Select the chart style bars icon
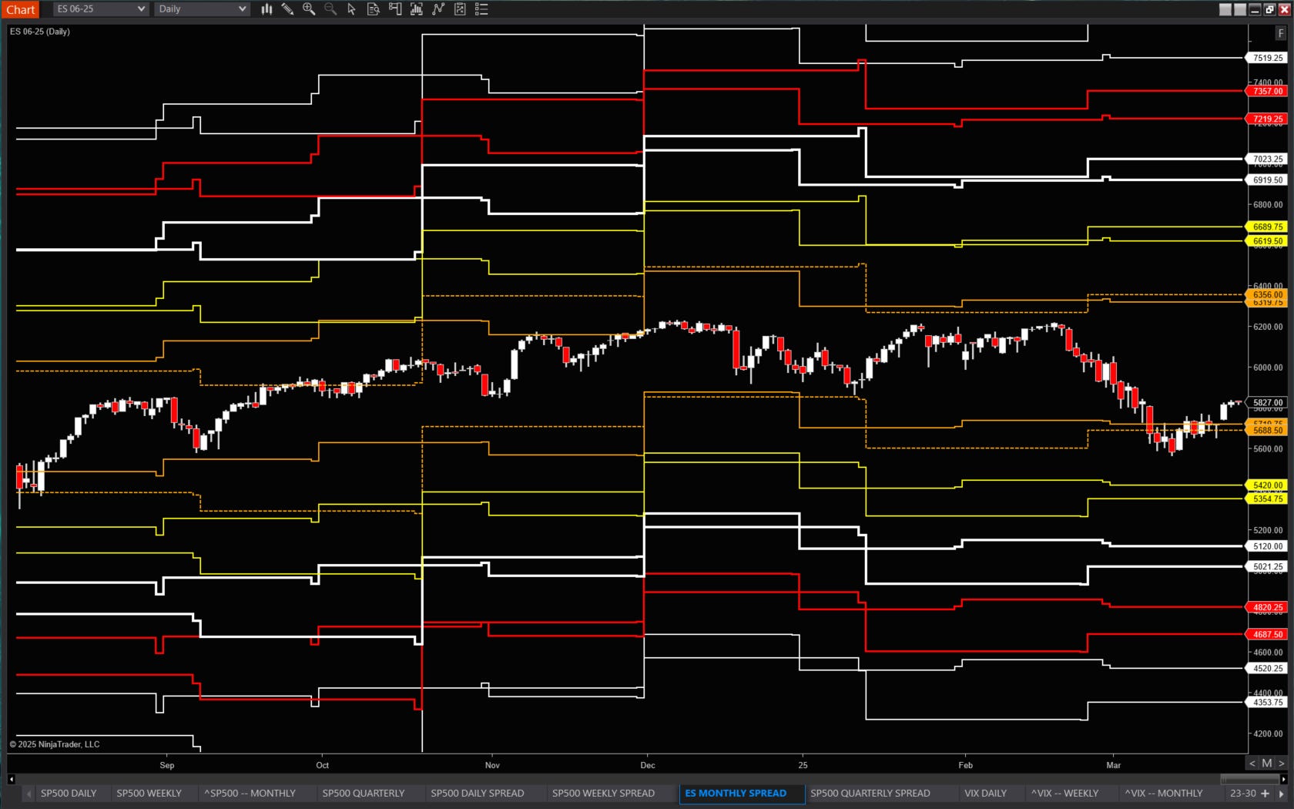This screenshot has height=809, width=1294. [x=267, y=9]
